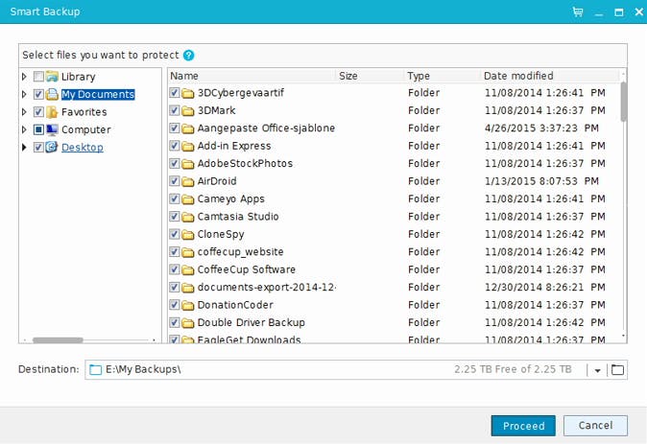Screen dimensions: 647x444
Task: Uncheck the 3DCybergevaartif folder checkbox
Action: pyautogui.click(x=174, y=93)
